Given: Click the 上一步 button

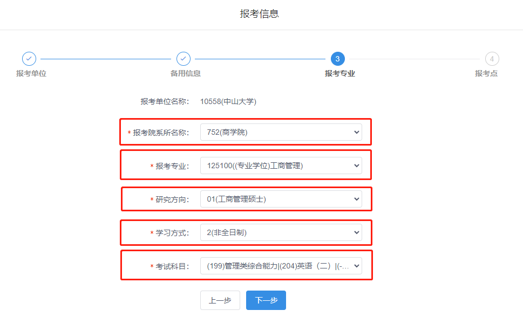Looking at the screenshot, I should [x=220, y=300].
